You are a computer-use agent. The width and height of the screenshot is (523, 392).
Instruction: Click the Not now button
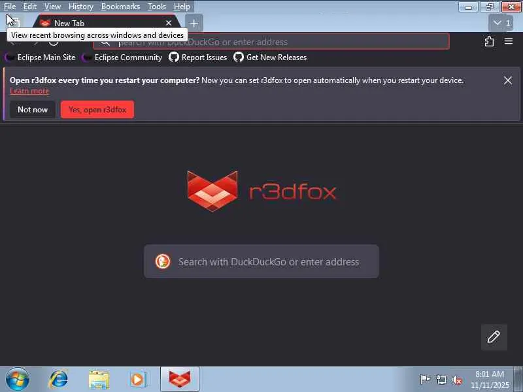pos(33,109)
